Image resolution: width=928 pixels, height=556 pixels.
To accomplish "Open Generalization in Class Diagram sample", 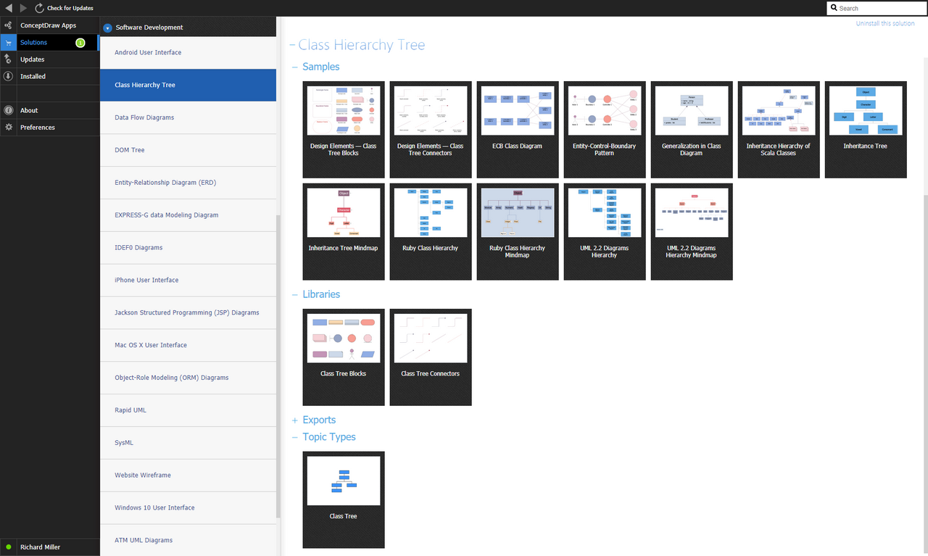I will 692,130.
